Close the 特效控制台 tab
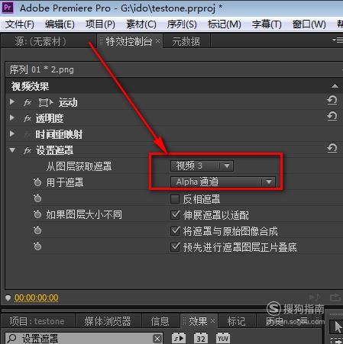This screenshot has width=343, height=344. (157, 40)
